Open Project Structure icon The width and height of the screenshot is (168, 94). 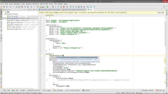88,7
